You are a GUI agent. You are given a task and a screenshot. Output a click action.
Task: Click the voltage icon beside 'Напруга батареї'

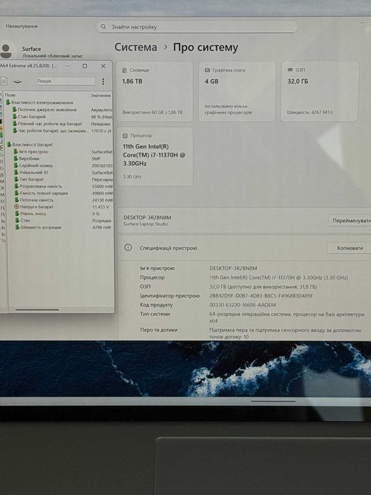tap(17, 206)
